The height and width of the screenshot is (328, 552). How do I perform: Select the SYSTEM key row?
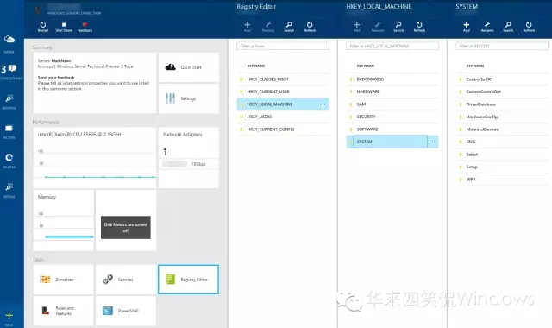(x=392, y=142)
